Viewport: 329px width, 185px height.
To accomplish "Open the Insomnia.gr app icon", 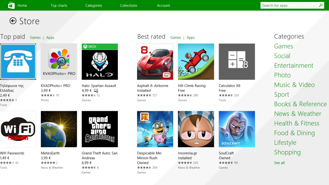I will pos(196,129).
